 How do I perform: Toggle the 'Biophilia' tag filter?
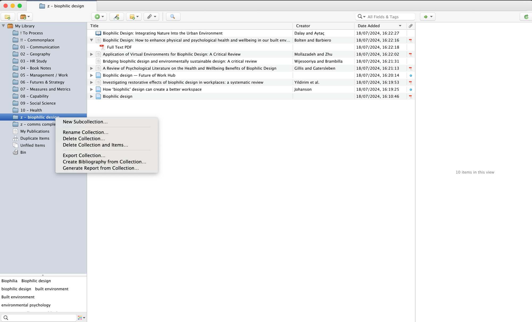pos(10,281)
